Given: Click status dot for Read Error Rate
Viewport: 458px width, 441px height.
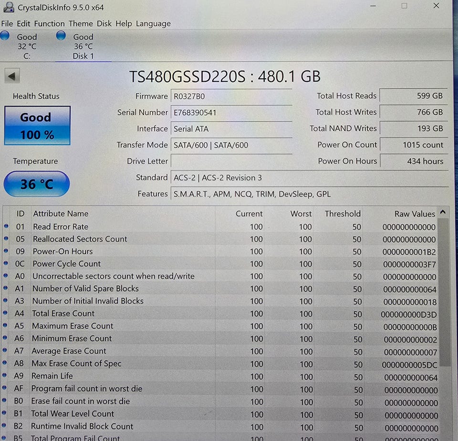Looking at the screenshot, I should point(6,226).
